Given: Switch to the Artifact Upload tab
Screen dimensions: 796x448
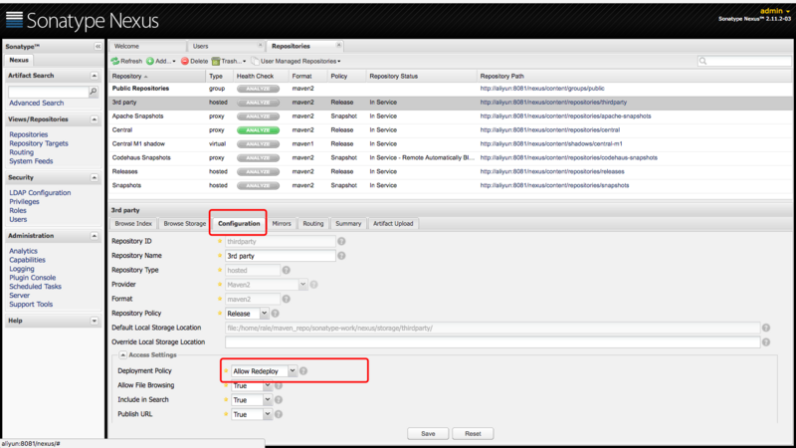Looking at the screenshot, I should 392,224.
